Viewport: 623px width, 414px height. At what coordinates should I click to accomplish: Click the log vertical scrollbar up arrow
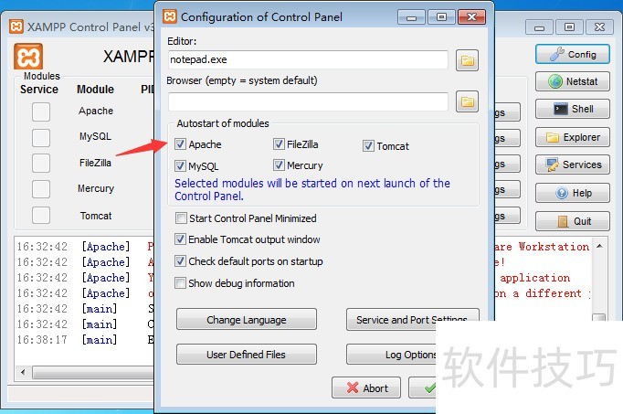point(599,247)
